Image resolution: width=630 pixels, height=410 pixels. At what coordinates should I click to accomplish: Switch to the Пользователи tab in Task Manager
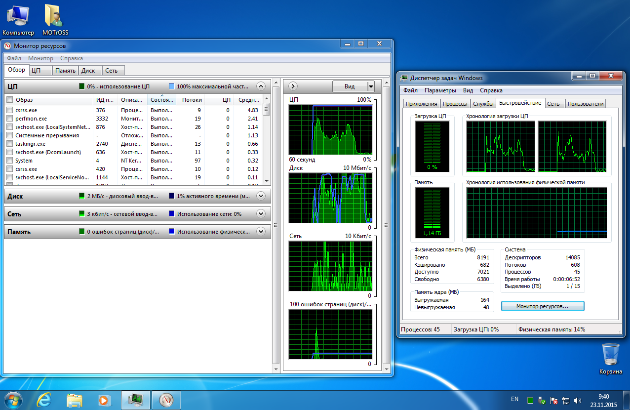(x=586, y=104)
